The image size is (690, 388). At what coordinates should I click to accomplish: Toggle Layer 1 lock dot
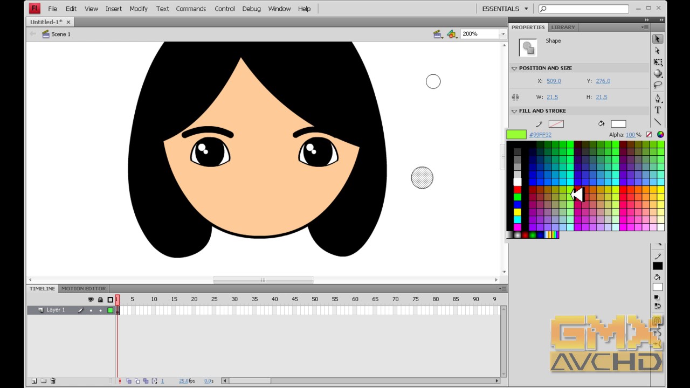(100, 310)
